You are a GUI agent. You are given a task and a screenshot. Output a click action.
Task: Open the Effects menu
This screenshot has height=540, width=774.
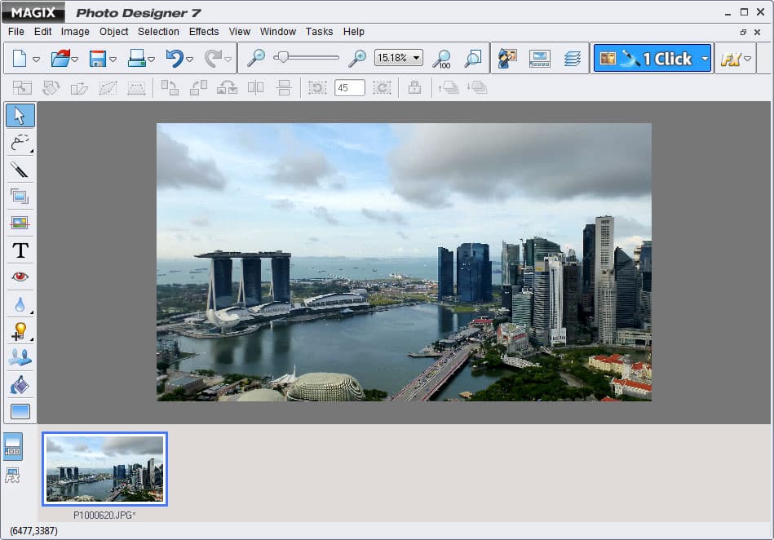(x=204, y=32)
